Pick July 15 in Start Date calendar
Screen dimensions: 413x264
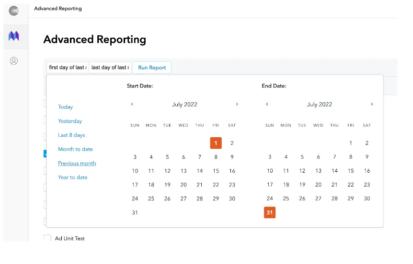[x=216, y=171]
